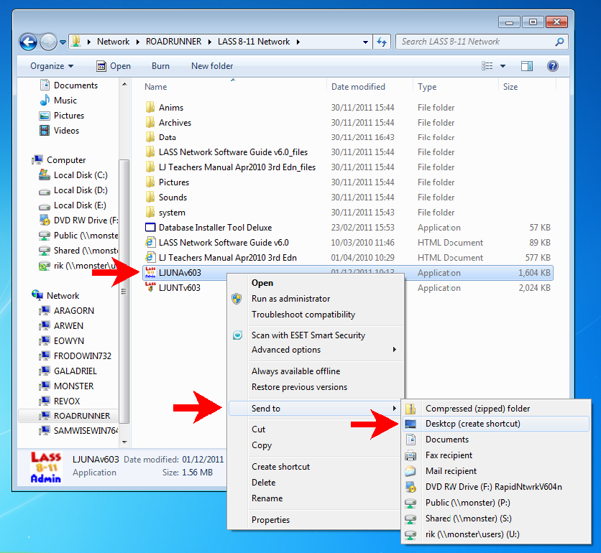Viewport: 601px width, 553px height.
Task: Click the Network icon in navigation pane
Action: click(37, 295)
